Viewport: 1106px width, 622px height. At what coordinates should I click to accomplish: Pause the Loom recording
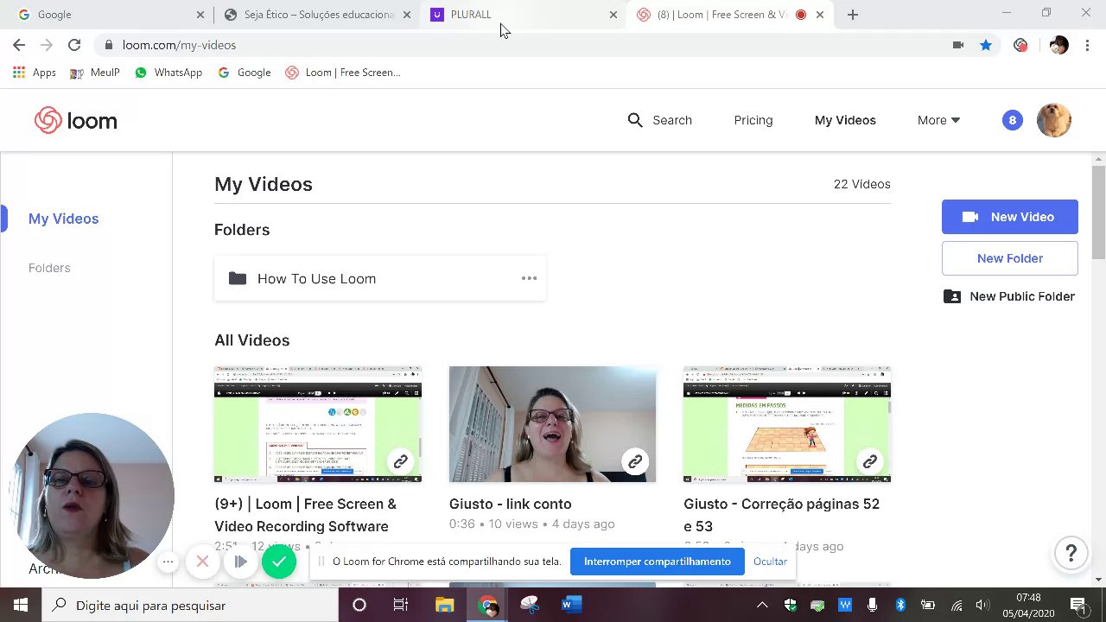[x=240, y=562]
